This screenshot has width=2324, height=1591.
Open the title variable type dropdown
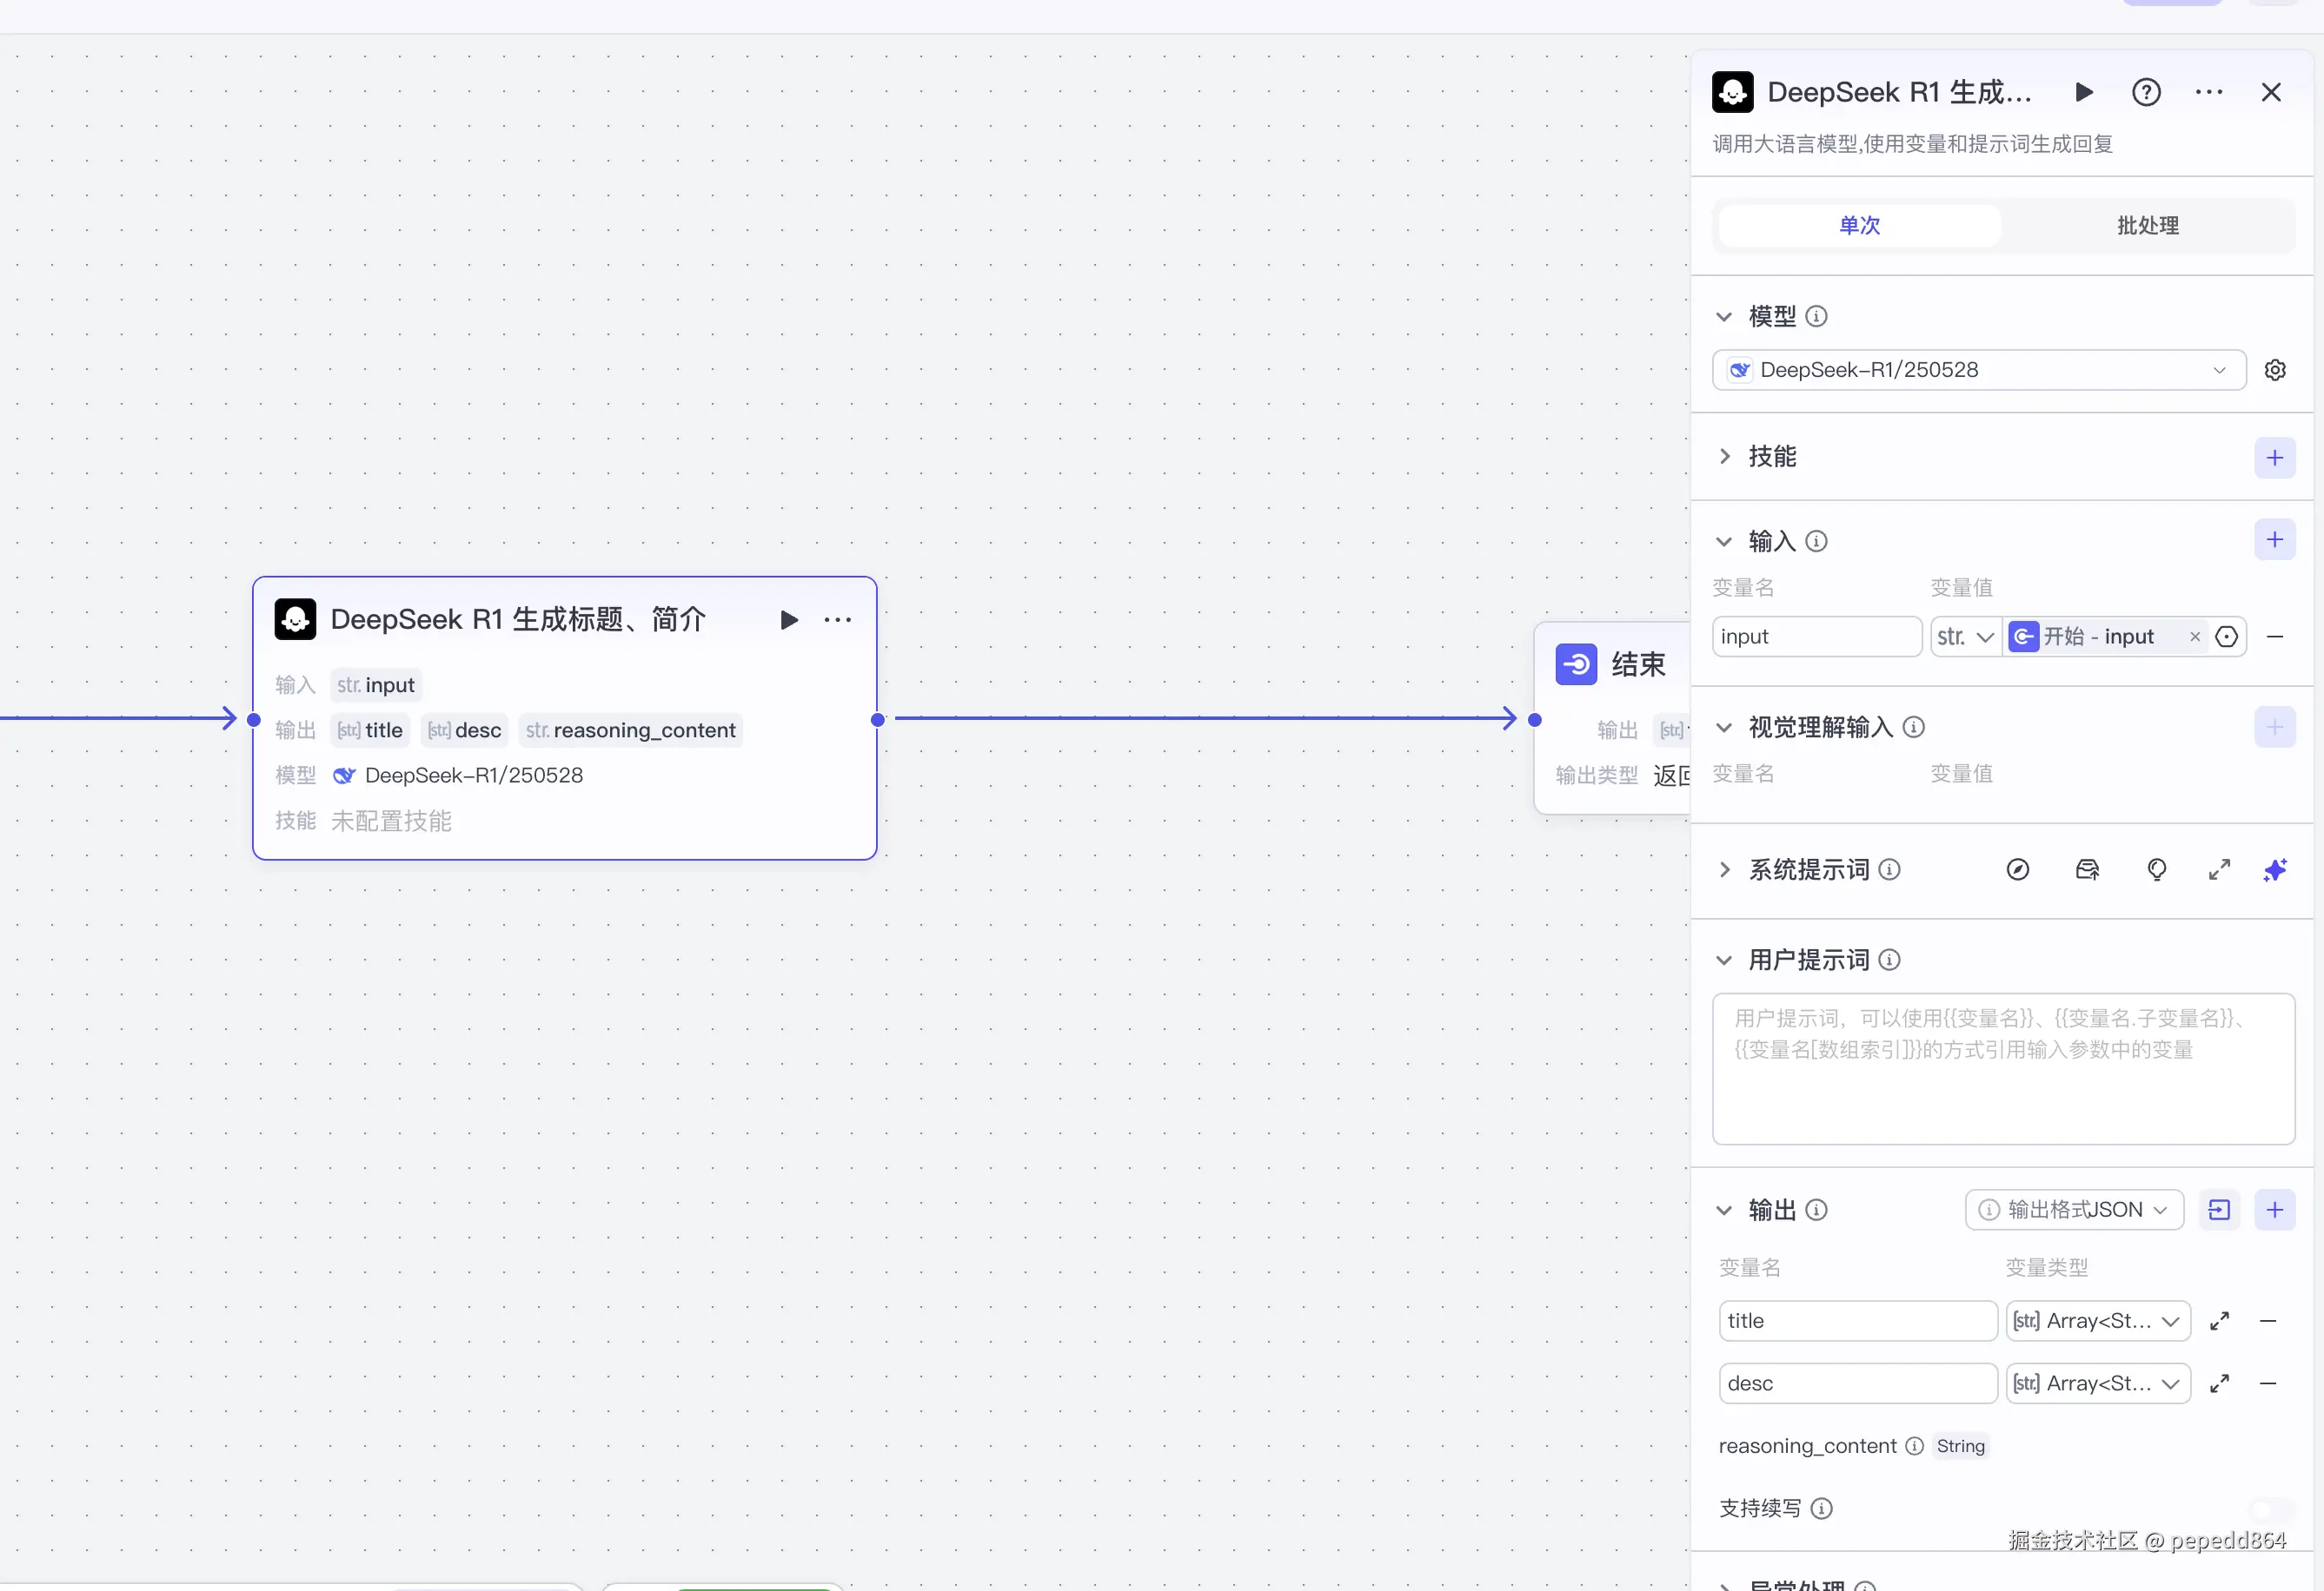(x=2097, y=1321)
